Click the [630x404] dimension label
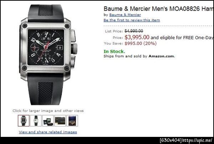Viewport: 214px width, 144px height. [x=171, y=140]
